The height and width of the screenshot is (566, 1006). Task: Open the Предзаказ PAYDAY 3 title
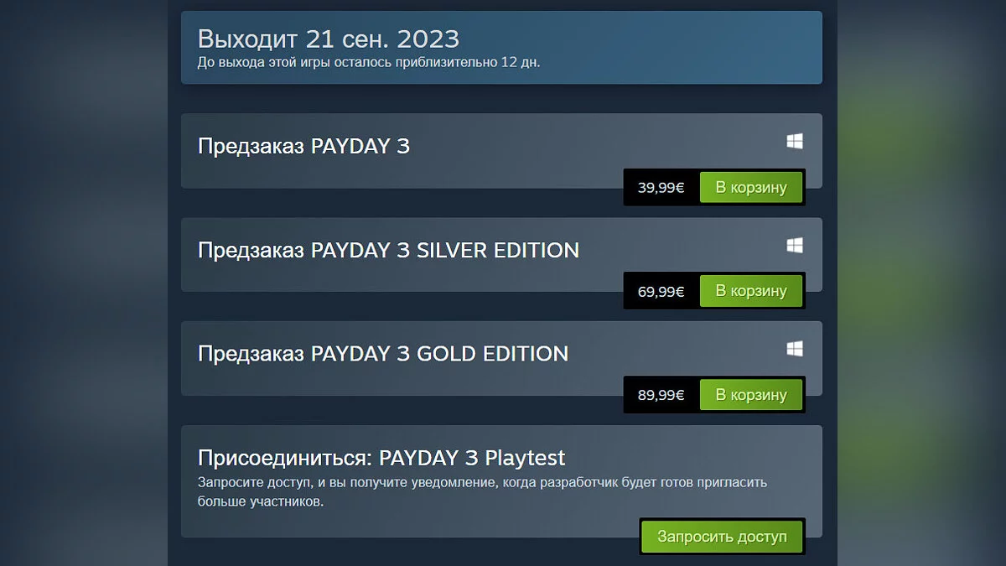(x=303, y=146)
